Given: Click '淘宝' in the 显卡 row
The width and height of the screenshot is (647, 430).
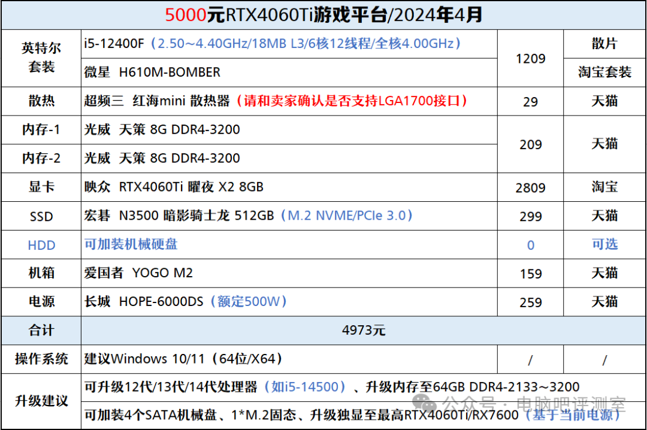Looking at the screenshot, I should 604,187.
